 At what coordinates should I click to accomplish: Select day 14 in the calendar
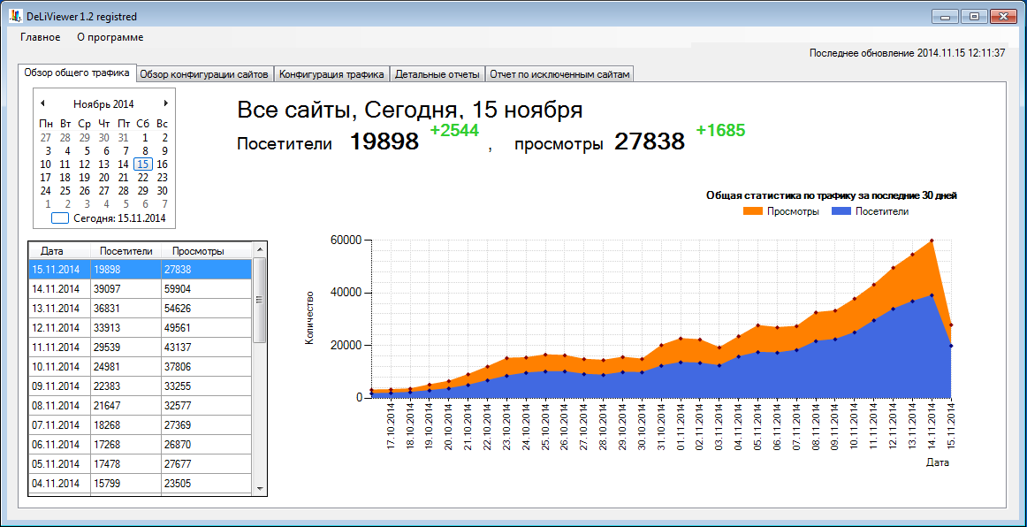click(x=123, y=164)
